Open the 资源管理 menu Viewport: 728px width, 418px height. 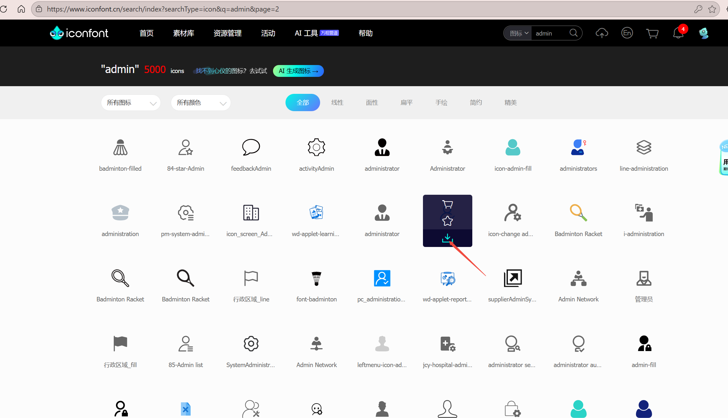(227, 33)
